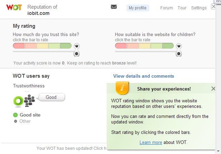Image resolution: width=221 pixels, height=154 pixels.
Task: Open the My profile tab
Action: pos(138,8)
